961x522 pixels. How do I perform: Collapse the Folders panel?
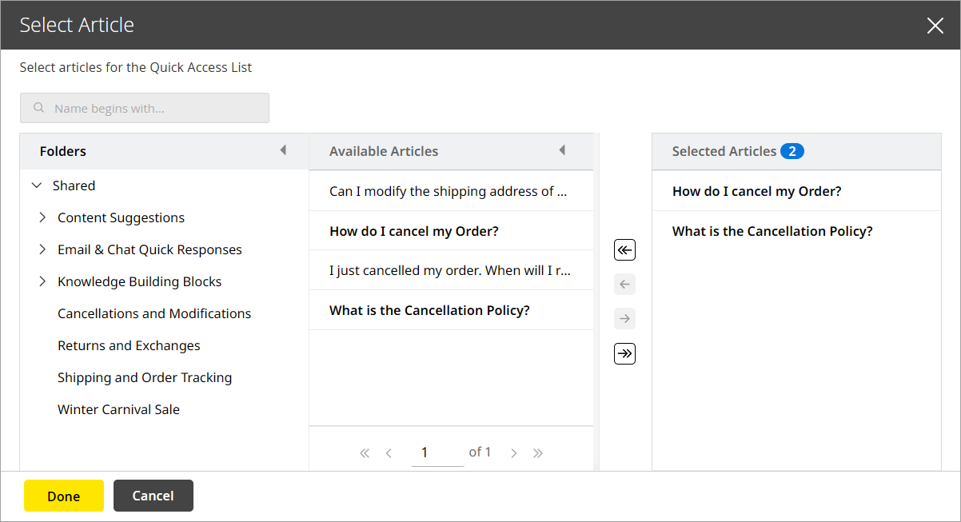pos(283,150)
